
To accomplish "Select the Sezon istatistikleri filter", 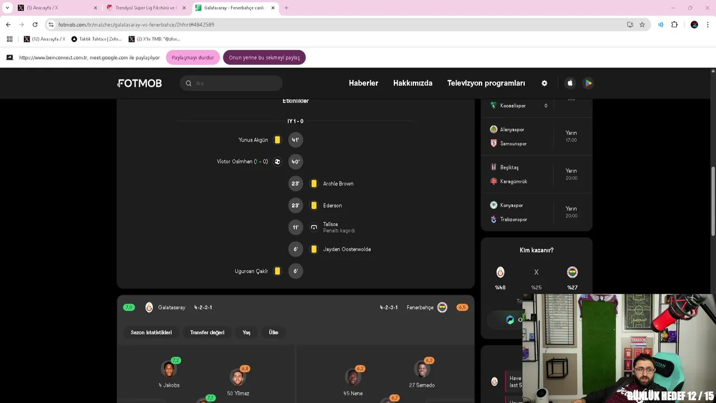I will click(x=151, y=332).
